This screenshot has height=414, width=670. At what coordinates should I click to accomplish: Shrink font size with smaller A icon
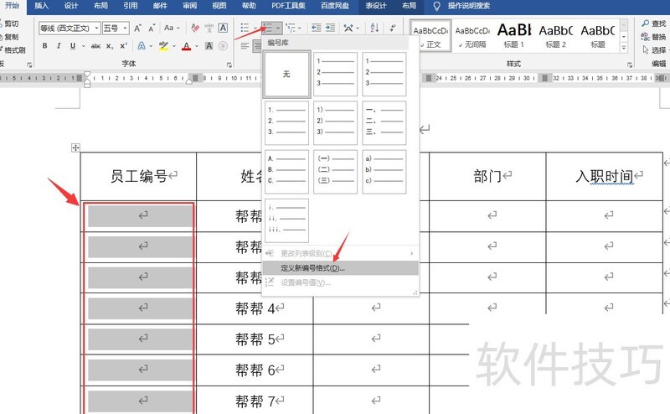[x=152, y=28]
